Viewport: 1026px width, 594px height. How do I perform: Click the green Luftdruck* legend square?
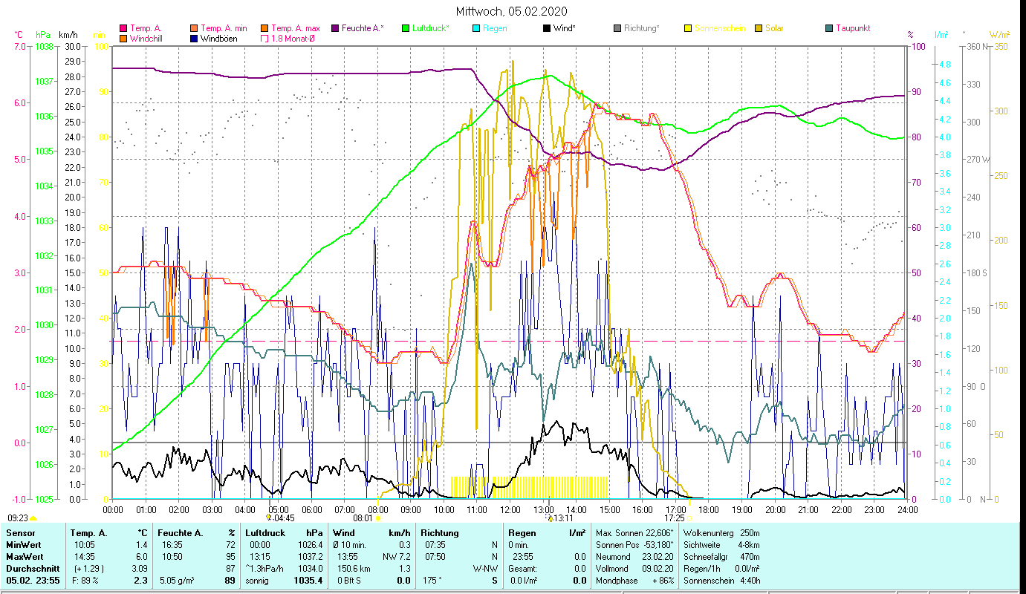406,29
